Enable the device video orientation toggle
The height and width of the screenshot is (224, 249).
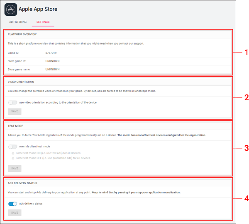pyautogui.click(x=12, y=102)
